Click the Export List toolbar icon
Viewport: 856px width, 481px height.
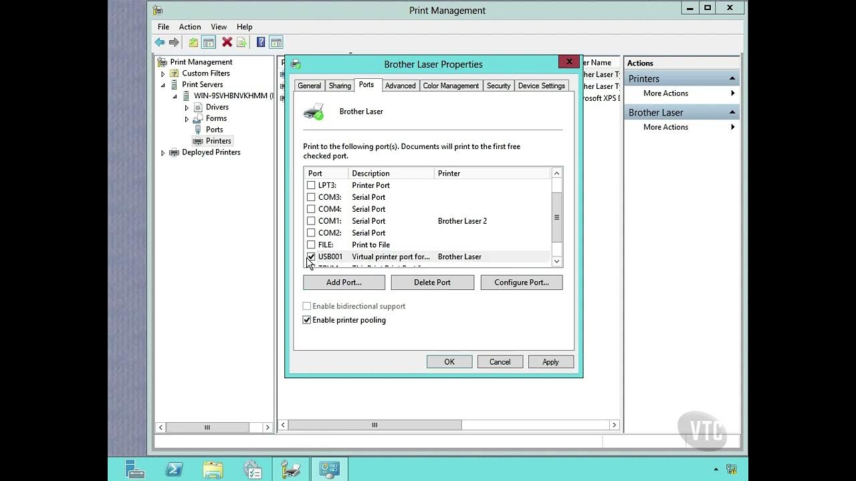(241, 43)
